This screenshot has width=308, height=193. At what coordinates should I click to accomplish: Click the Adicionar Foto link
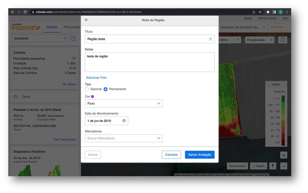96,78
